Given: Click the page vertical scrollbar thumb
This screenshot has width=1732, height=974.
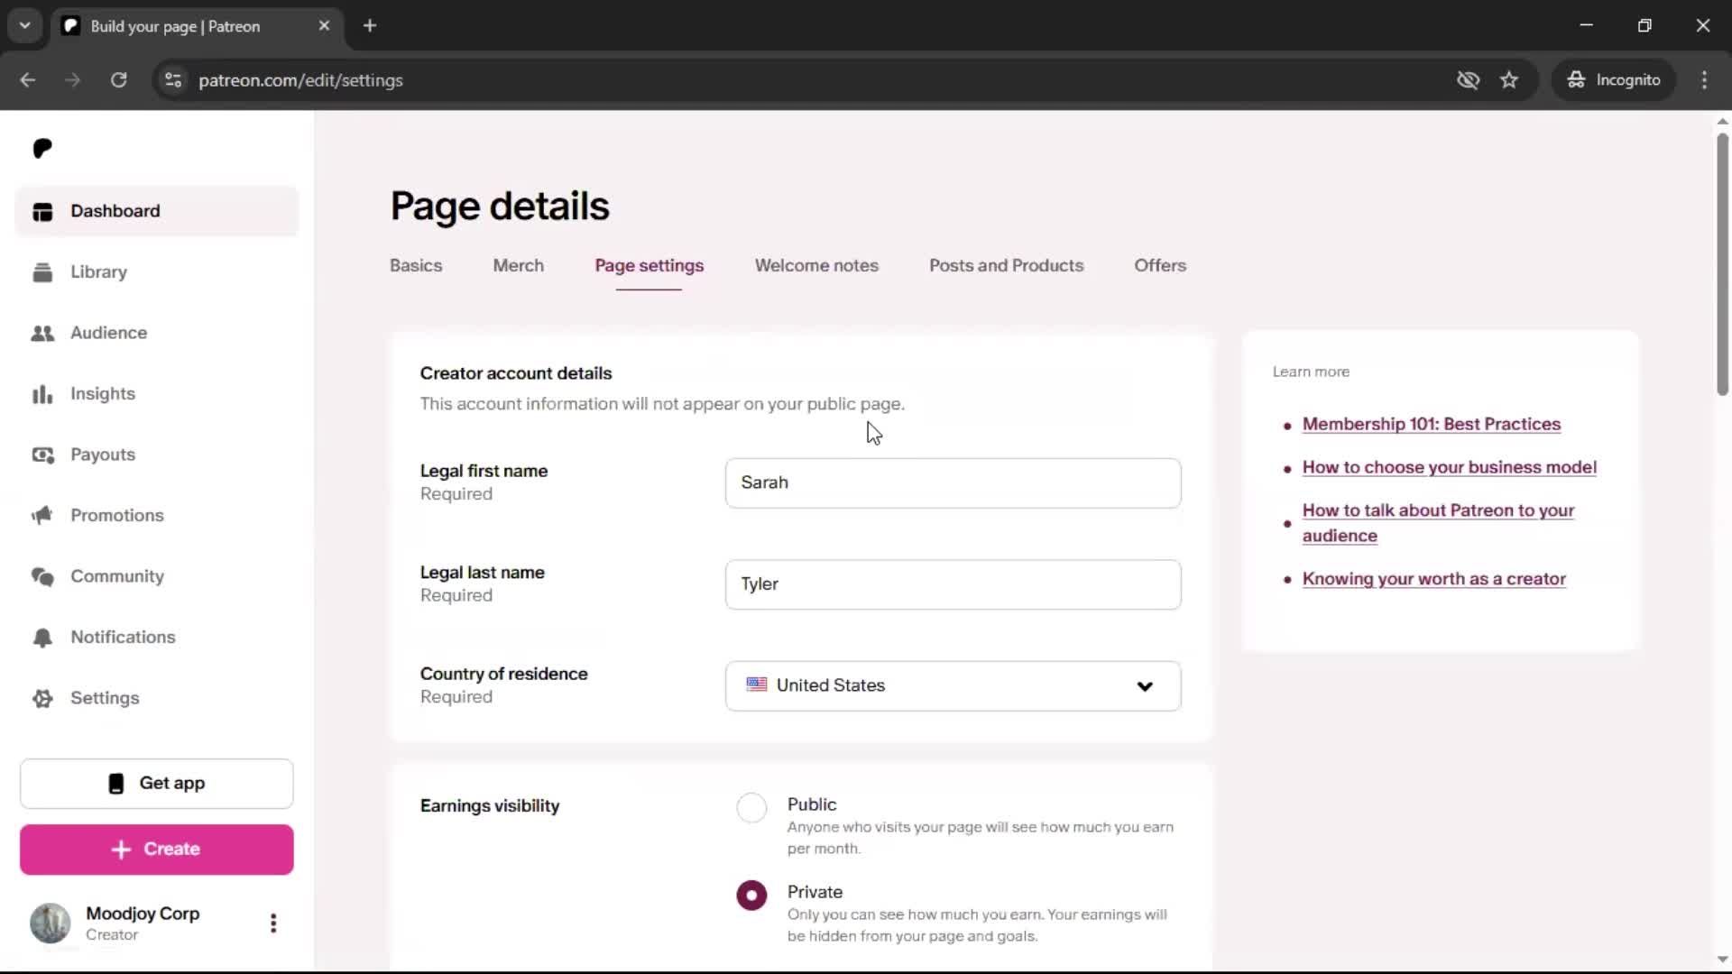Looking at the screenshot, I should pos(1722,264).
